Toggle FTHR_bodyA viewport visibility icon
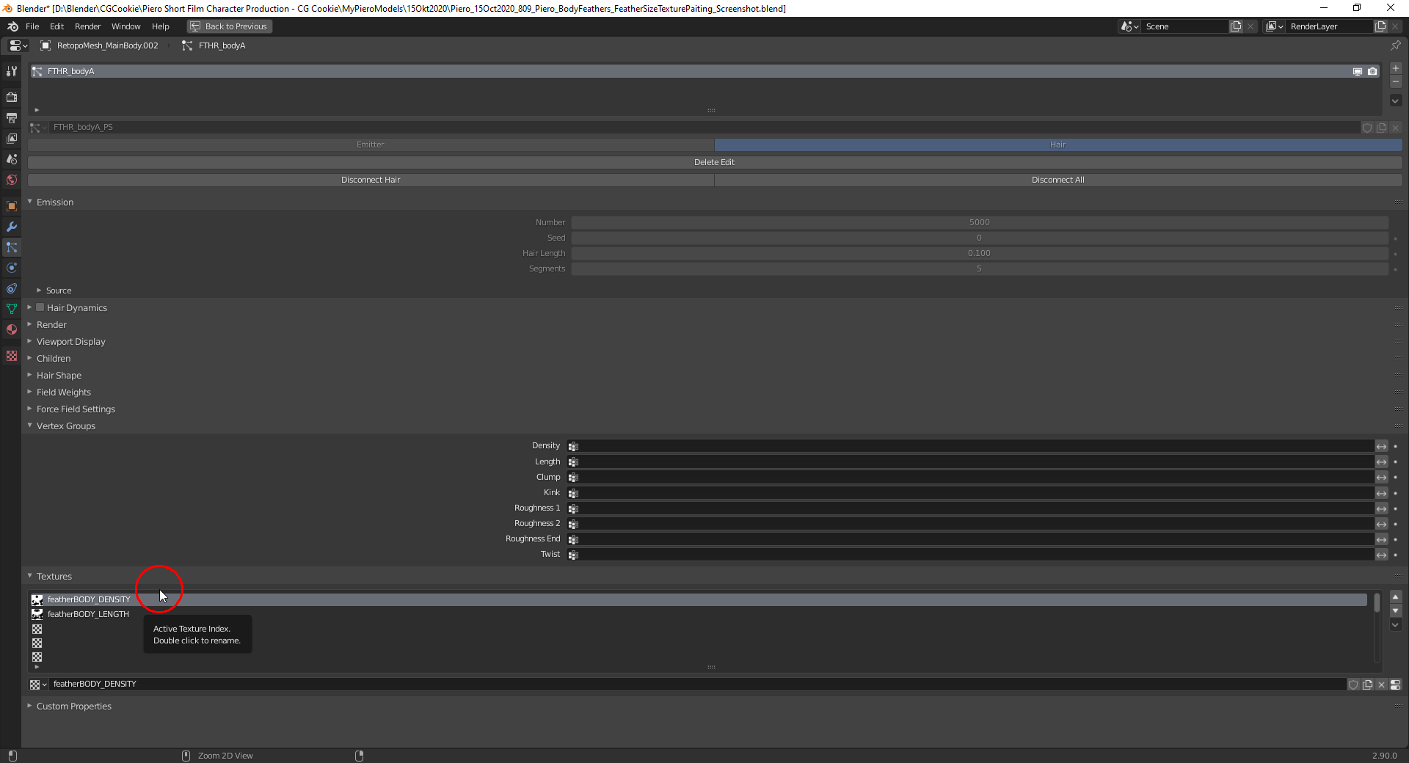 [1358, 71]
